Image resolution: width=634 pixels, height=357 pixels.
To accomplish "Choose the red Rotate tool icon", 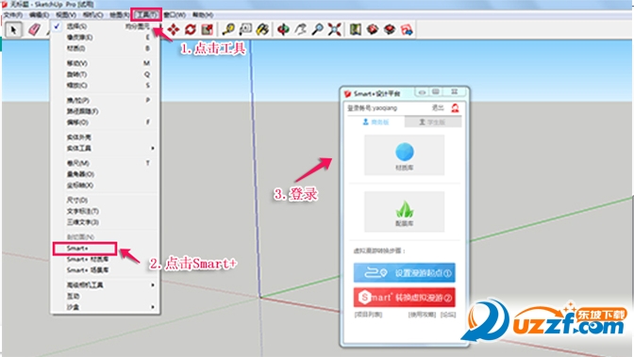I will [x=191, y=29].
